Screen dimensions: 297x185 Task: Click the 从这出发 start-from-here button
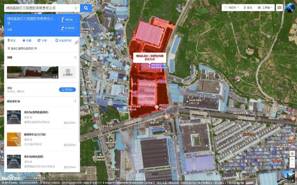(x=67, y=28)
